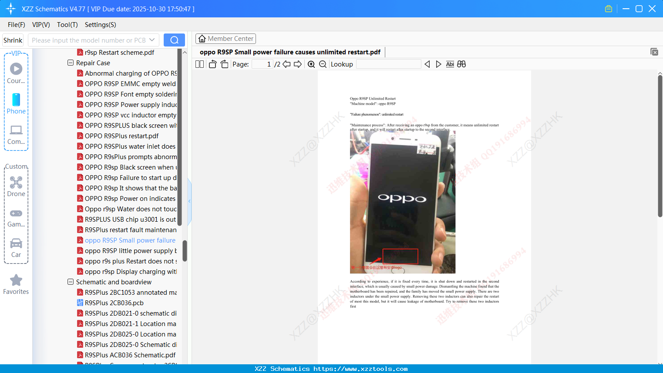Zoom in on the PDF document
The width and height of the screenshot is (663, 373).
coord(311,64)
